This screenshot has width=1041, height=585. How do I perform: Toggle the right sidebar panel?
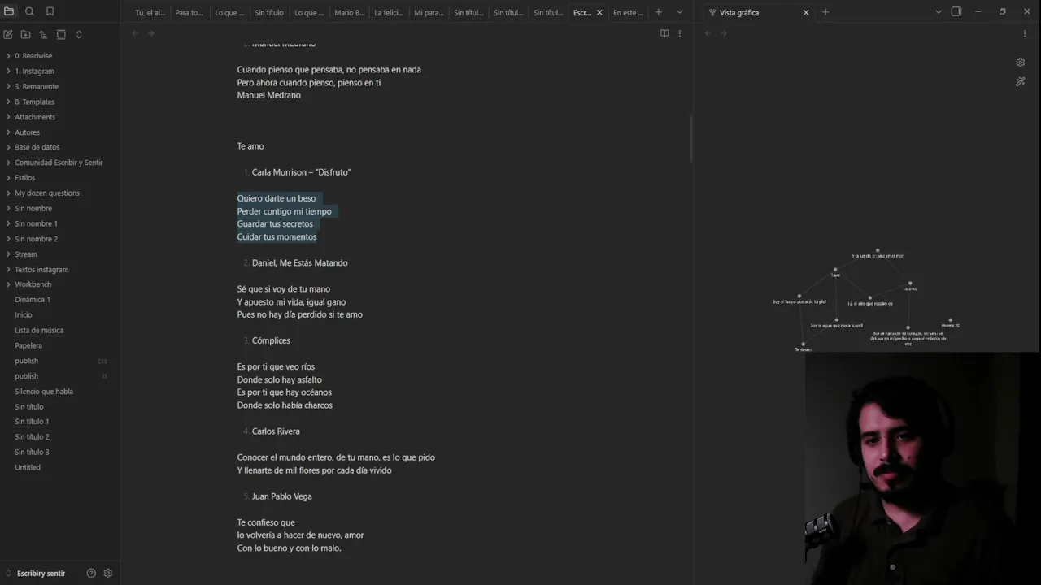956,12
